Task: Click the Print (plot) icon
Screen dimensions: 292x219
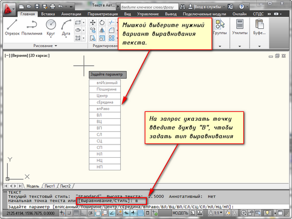Action: (x=53, y=7)
